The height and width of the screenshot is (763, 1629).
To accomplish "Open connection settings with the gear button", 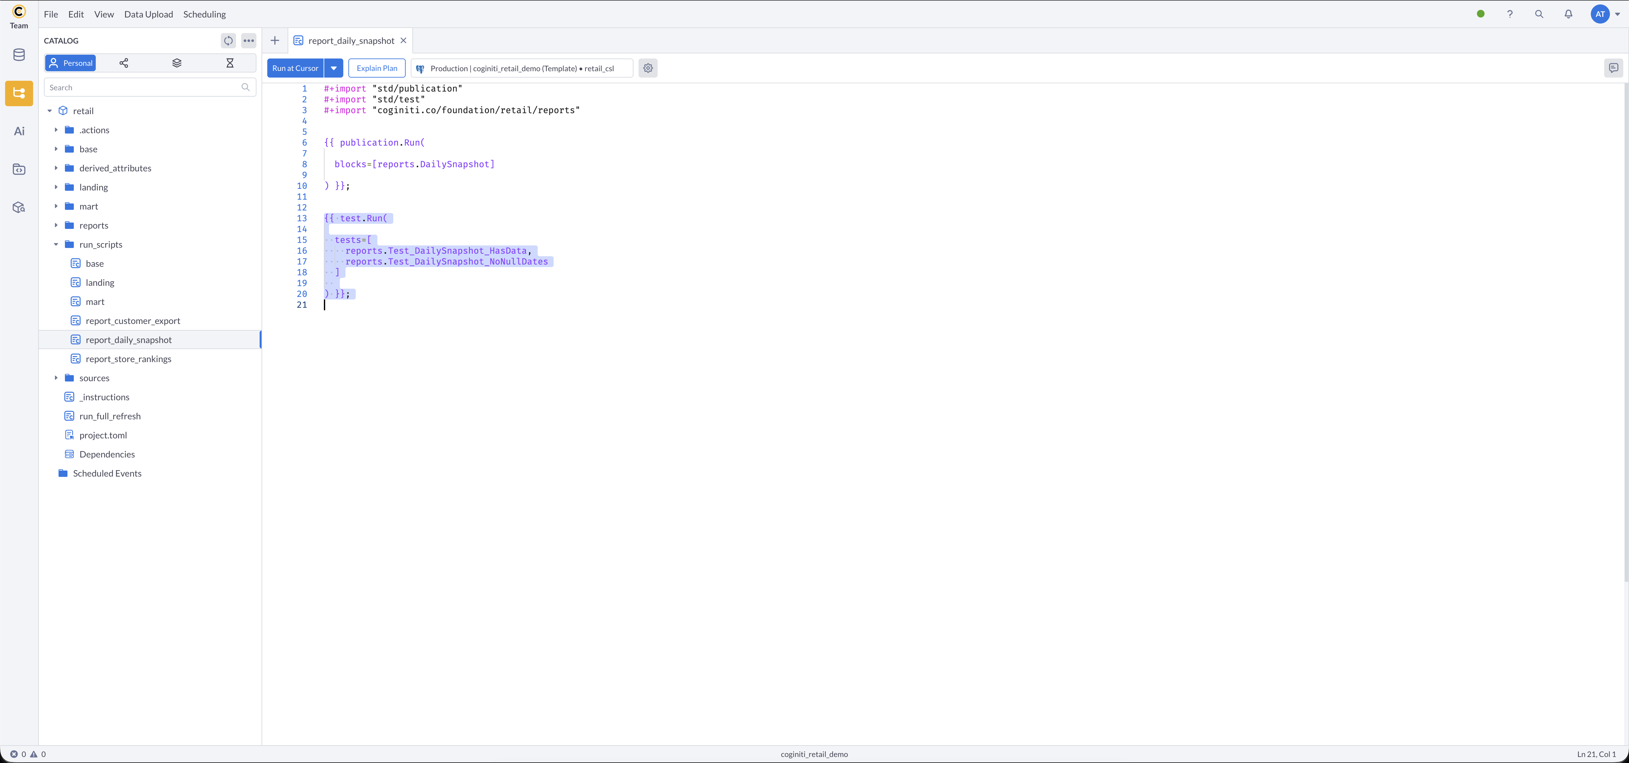I will (x=647, y=68).
